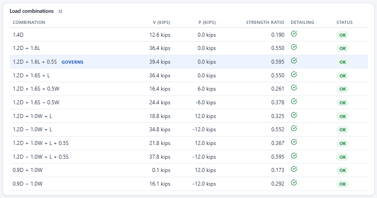Click detailing check icon for 1.2D − 1.0W + L row
The width and height of the screenshot is (377, 198).
294,128
